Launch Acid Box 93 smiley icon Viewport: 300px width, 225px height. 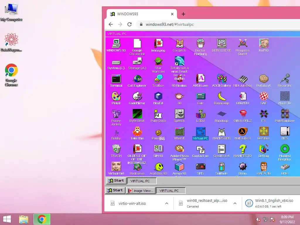(158, 169)
